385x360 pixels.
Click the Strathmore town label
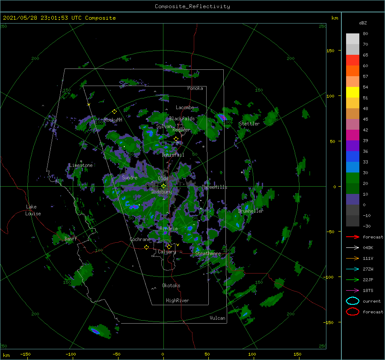tap(208, 253)
